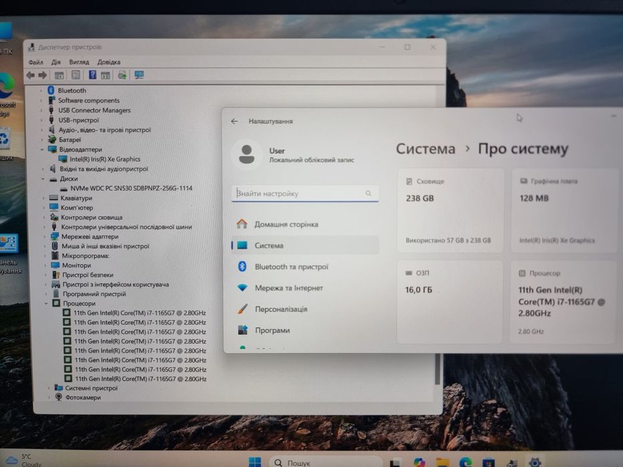Image resolution: width=623 pixels, height=467 pixels.
Task: Open the Help menu (Довідка)
Action: [109, 62]
